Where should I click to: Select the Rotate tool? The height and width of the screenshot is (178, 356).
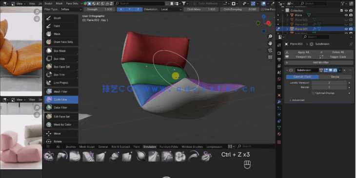coord(61,141)
